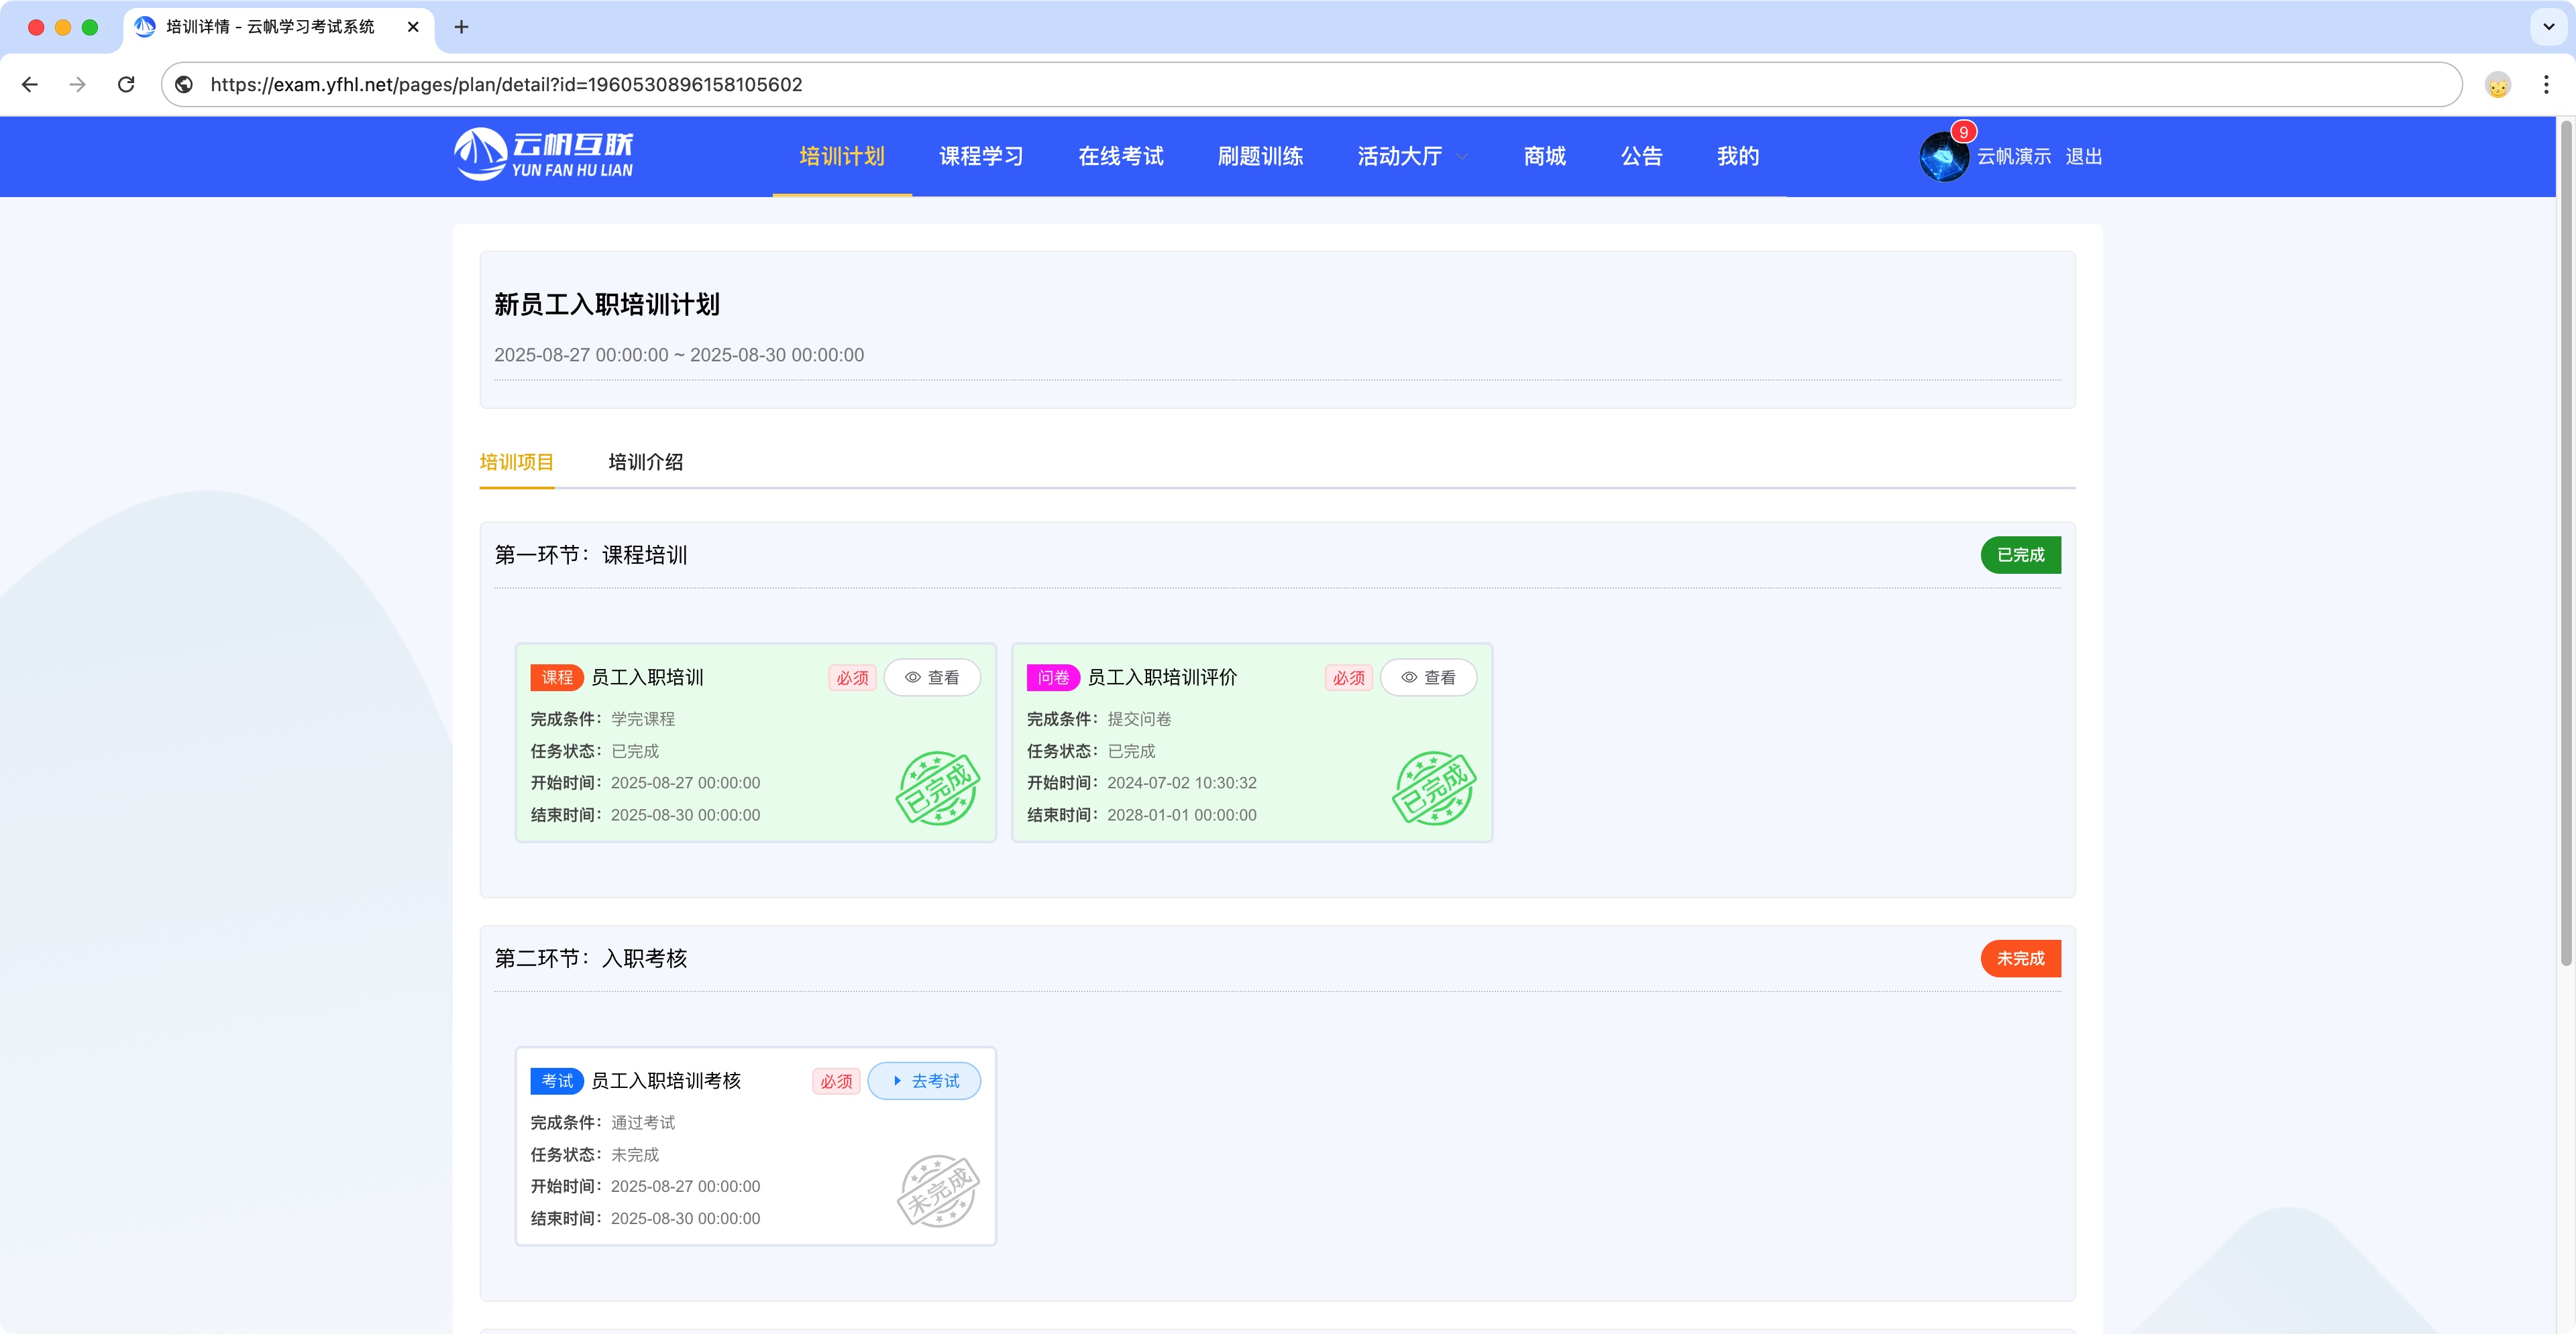Click 查看 for 员工入职培训 course

[932, 678]
